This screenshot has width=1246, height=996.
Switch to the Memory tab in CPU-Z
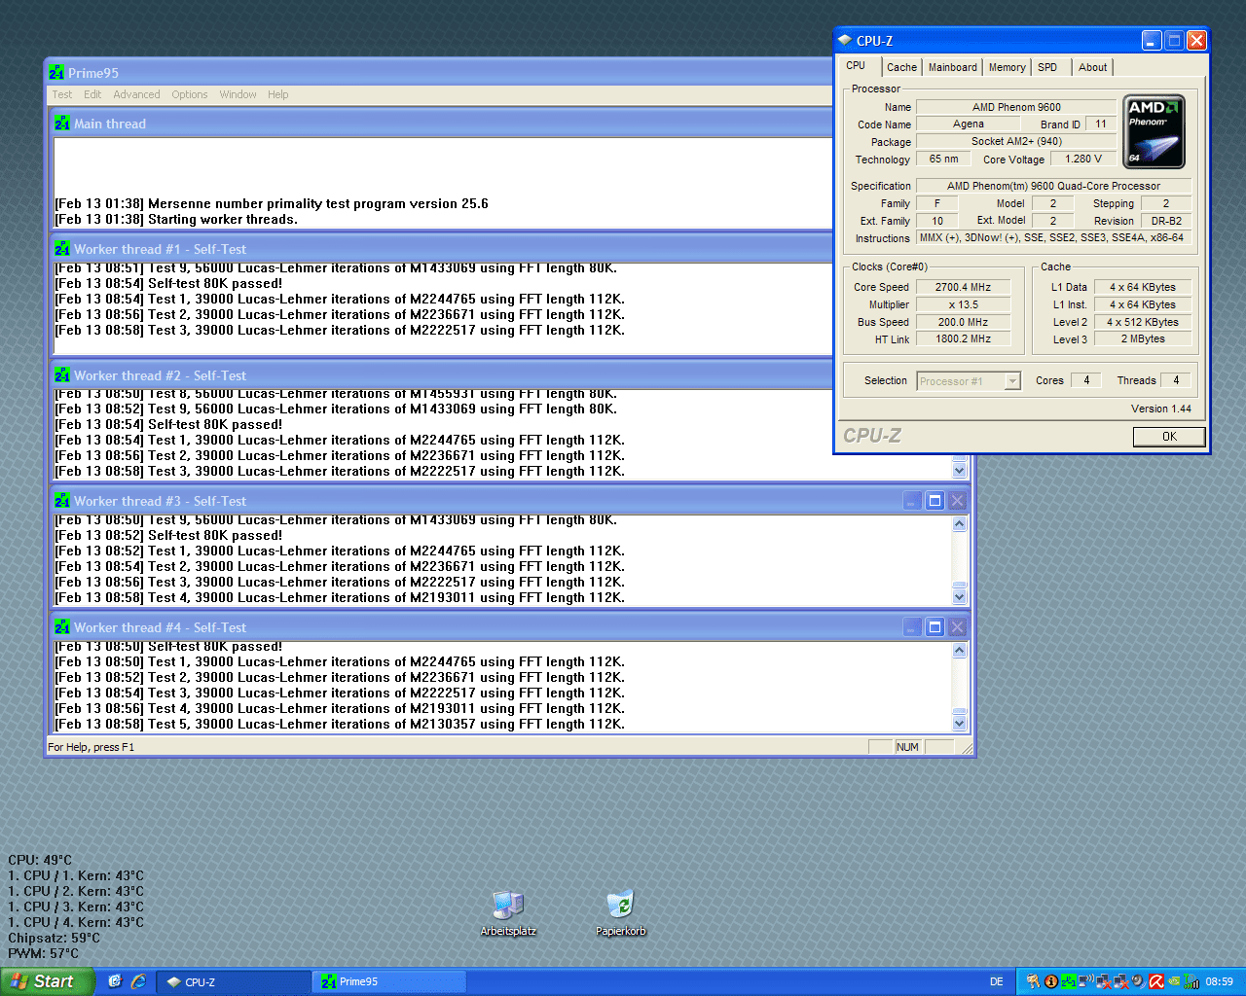coord(1007,67)
